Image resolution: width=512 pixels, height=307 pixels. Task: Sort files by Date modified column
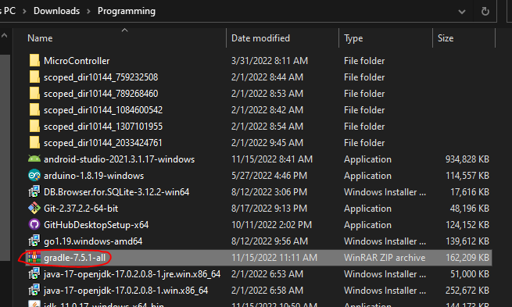(x=260, y=38)
